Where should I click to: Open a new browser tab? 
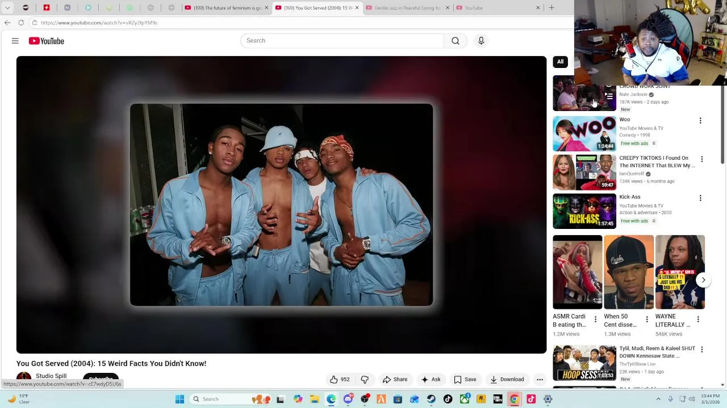click(x=551, y=8)
